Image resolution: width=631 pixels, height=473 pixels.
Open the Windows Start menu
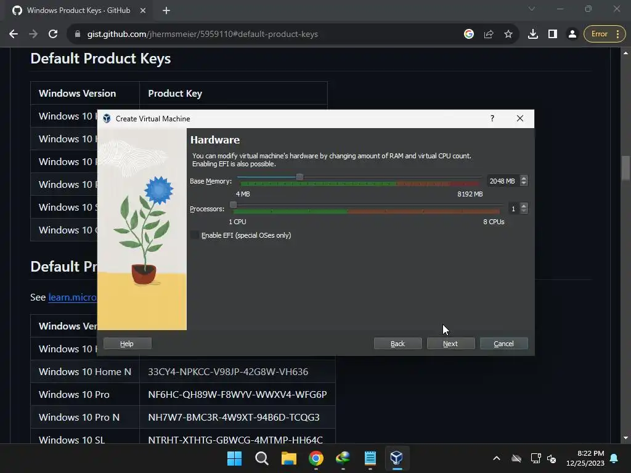click(x=235, y=458)
